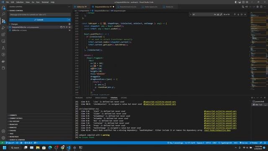Open the Explorer view in activity bar

tap(3, 8)
